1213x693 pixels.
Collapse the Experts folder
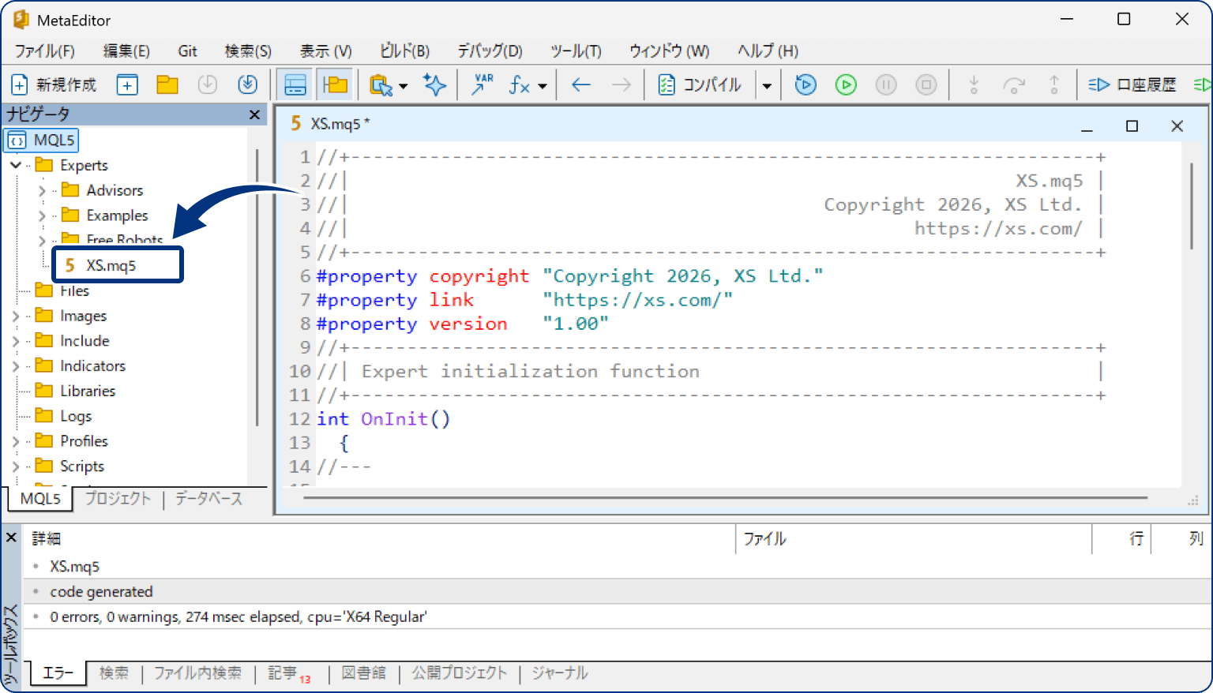point(15,165)
